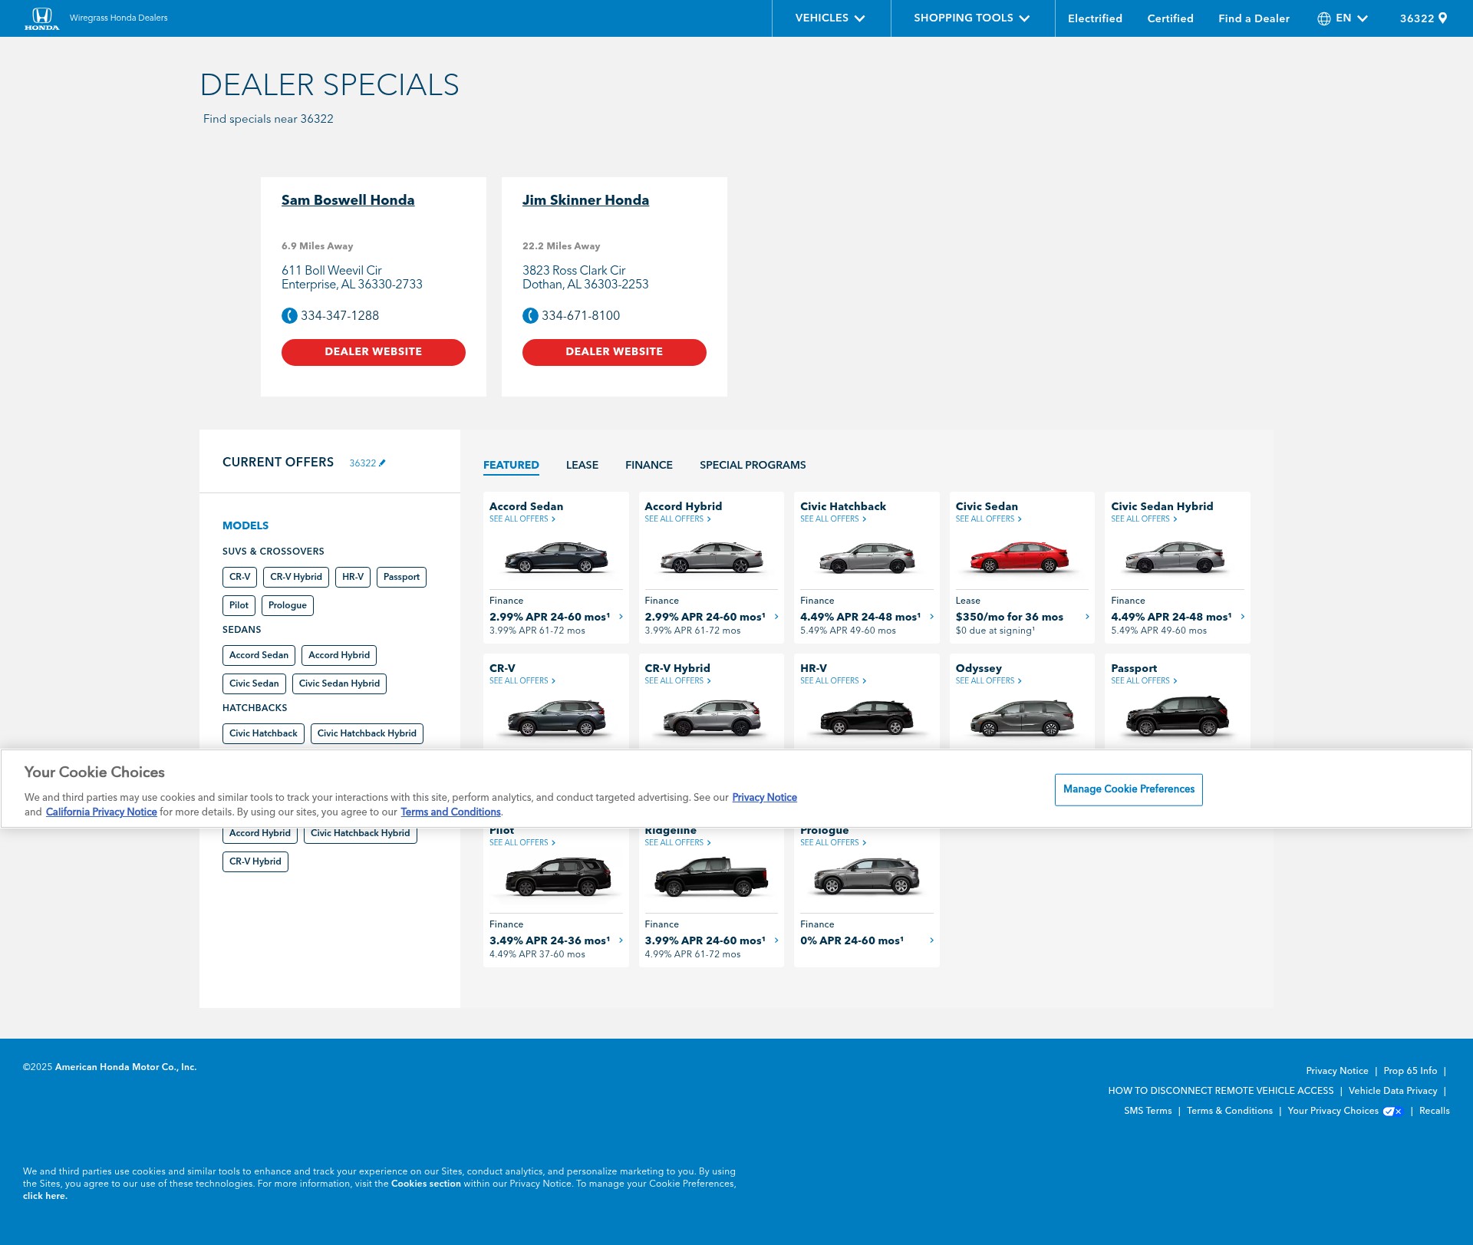Click the Honda logo in header
The width and height of the screenshot is (1473, 1245).
41,18
